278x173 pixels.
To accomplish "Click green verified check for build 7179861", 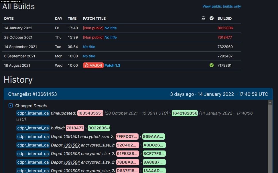I will tap(212, 65).
